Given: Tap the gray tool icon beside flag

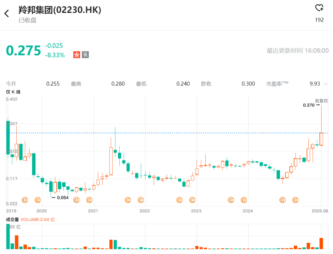Looking at the screenshot, I should click(x=85, y=55).
